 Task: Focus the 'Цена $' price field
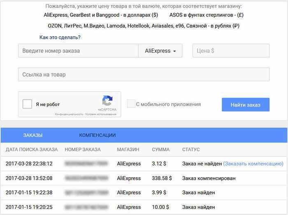[x=231, y=51]
